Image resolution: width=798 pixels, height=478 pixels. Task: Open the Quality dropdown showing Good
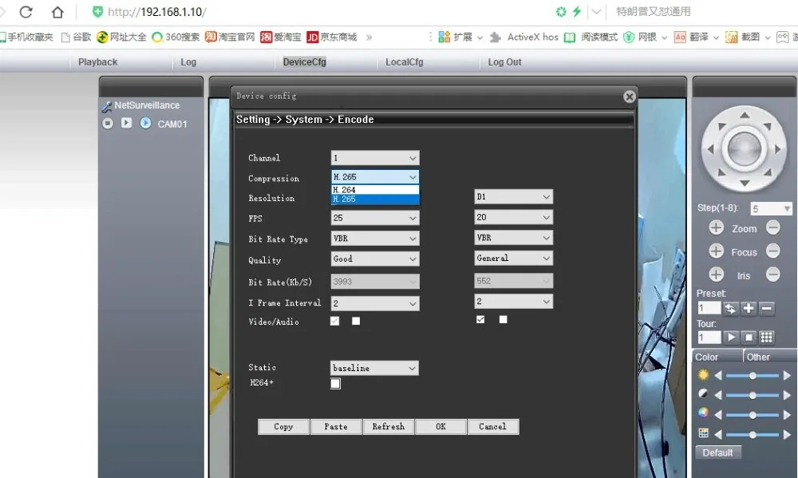tap(374, 259)
